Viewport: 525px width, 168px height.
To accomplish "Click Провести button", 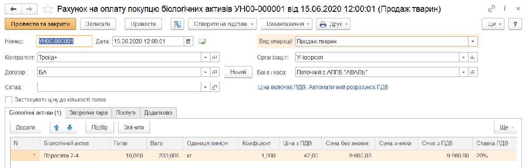I will (143, 24).
